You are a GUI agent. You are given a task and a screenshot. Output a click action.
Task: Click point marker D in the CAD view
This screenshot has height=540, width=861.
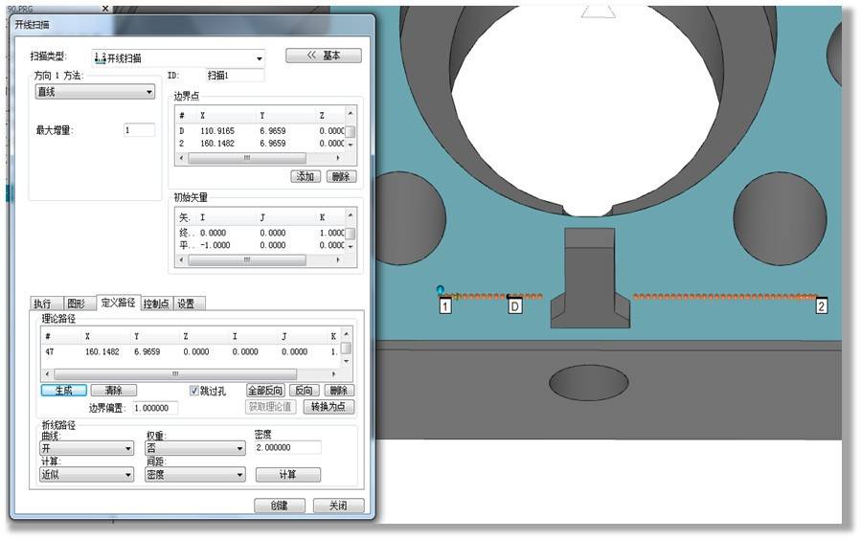[x=514, y=306]
